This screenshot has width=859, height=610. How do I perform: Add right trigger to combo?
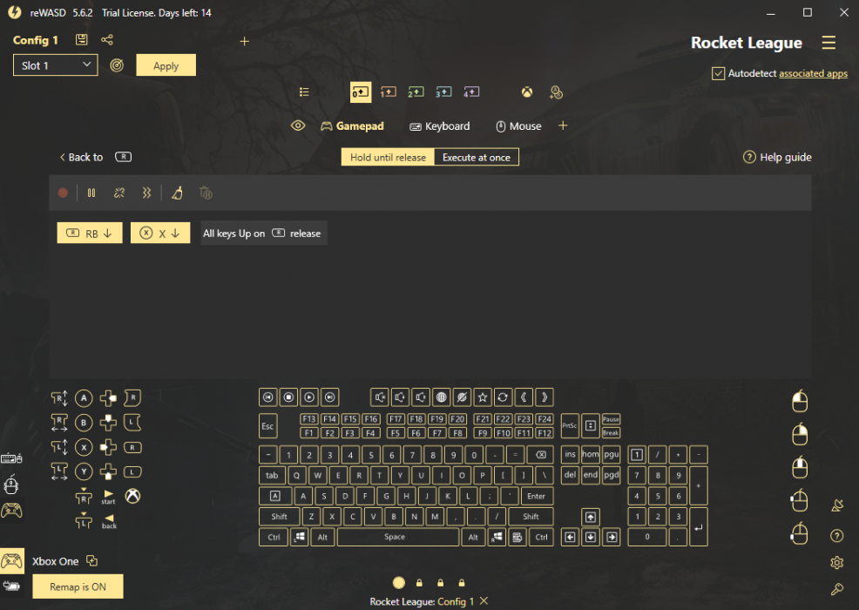pyautogui.click(x=132, y=398)
